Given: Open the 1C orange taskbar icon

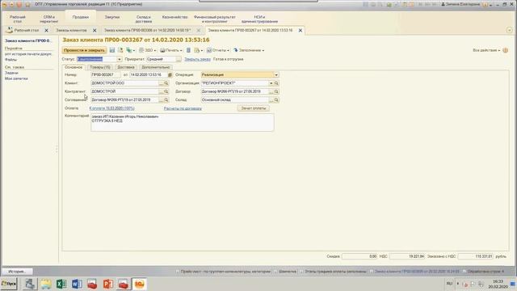Looking at the screenshot, I should pos(139,284).
